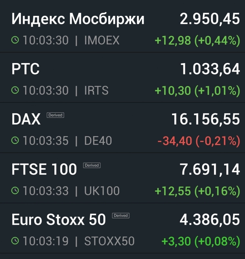Click clock icon in the UK100 row

tap(15, 191)
